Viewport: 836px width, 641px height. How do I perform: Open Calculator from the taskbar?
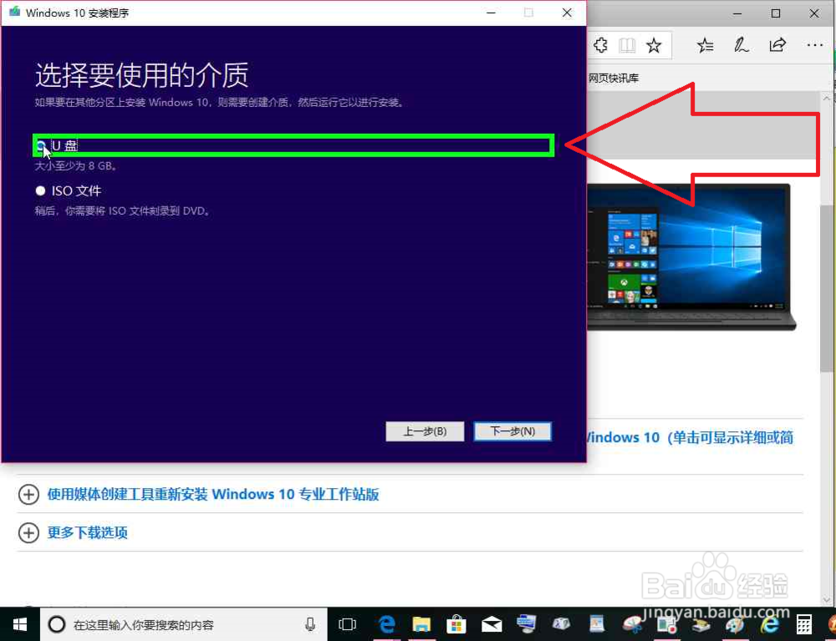[x=804, y=624]
